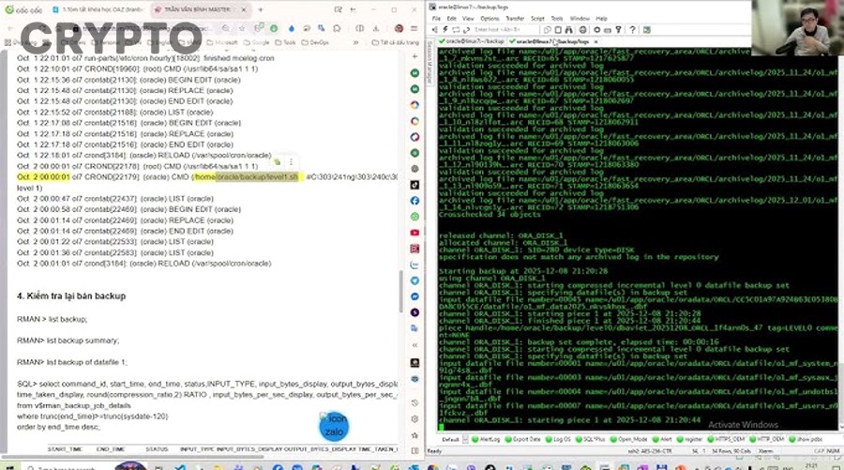
Task: Click the web page vertical scrollbar
Action: coord(401,291)
